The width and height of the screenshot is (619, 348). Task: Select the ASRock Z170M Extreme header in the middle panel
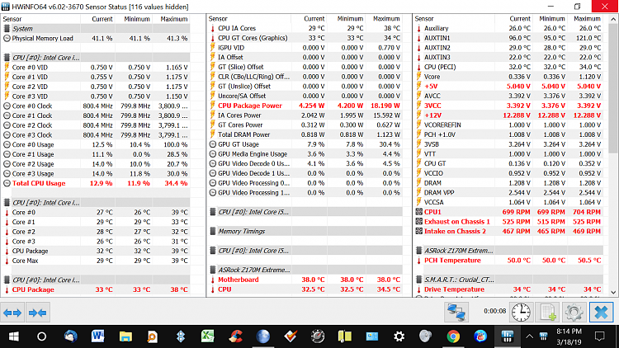[305, 270]
